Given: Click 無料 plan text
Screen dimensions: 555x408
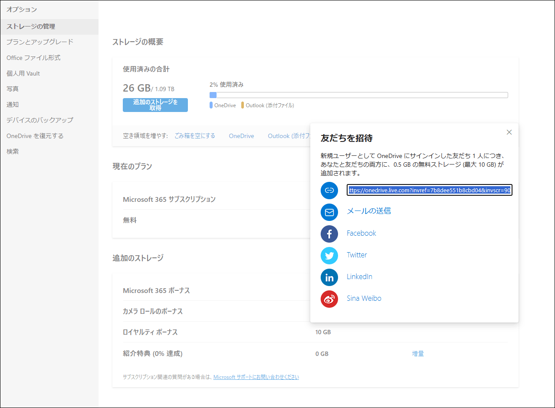Looking at the screenshot, I should click(x=130, y=220).
